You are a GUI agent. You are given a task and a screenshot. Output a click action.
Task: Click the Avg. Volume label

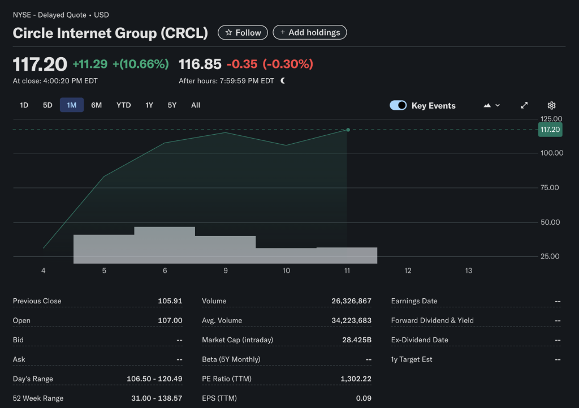pos(222,320)
